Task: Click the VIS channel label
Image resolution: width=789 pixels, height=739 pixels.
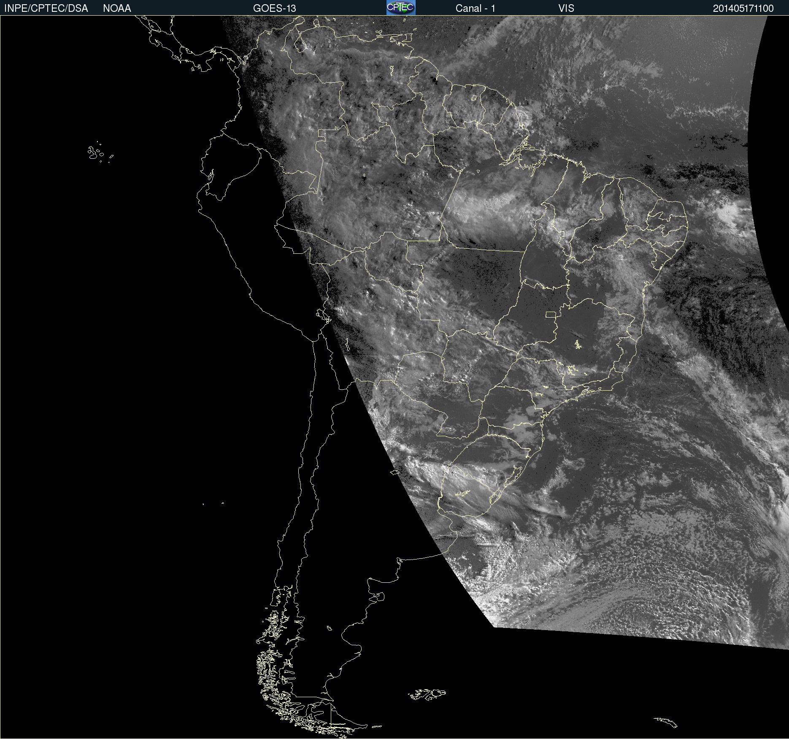Action: [x=566, y=8]
